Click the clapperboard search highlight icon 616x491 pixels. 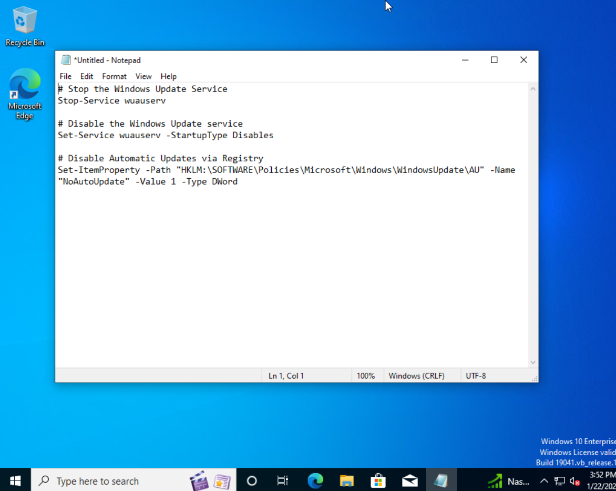pos(199,480)
